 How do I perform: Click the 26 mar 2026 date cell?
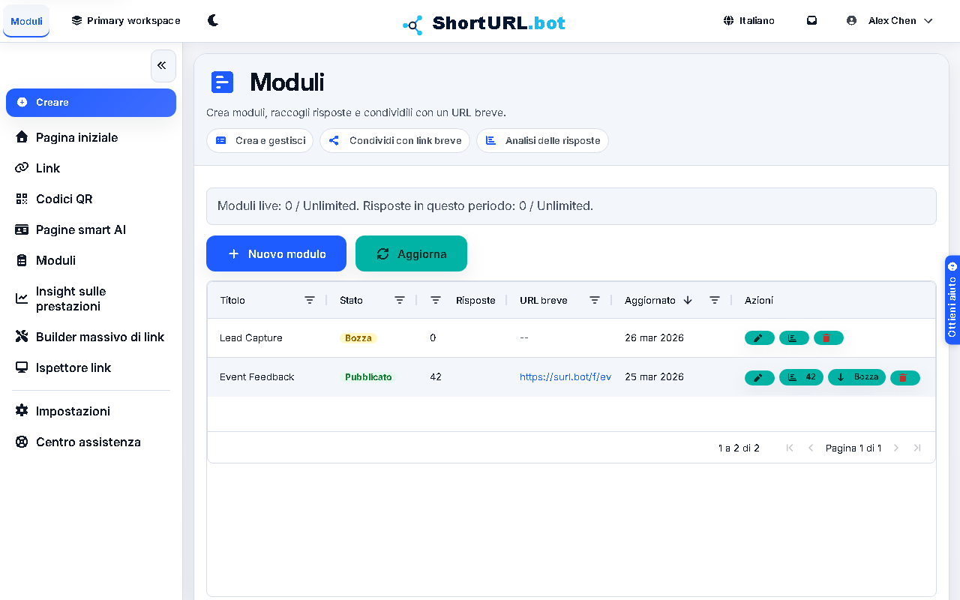654,338
